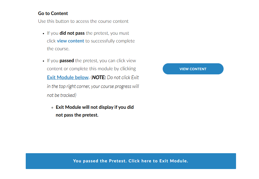This screenshot has width=259, height=179.
Task: Select the bold "did not pass" text
Action: [x=72, y=33]
